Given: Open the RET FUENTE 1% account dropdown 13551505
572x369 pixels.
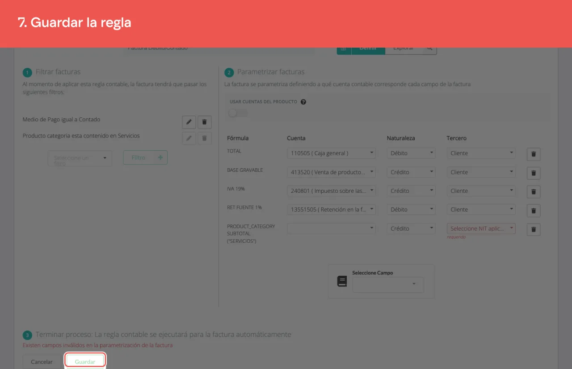Looking at the screenshot, I should click(332, 209).
